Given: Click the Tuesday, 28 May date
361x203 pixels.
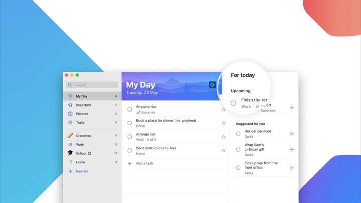Looking at the screenshot, I should (142, 93).
